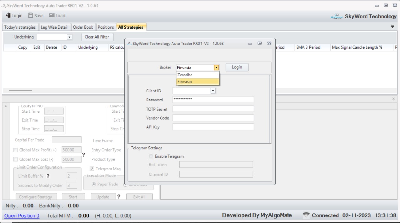Click the Vendor Code field
This screenshot has width=400, height=223.
point(213,118)
